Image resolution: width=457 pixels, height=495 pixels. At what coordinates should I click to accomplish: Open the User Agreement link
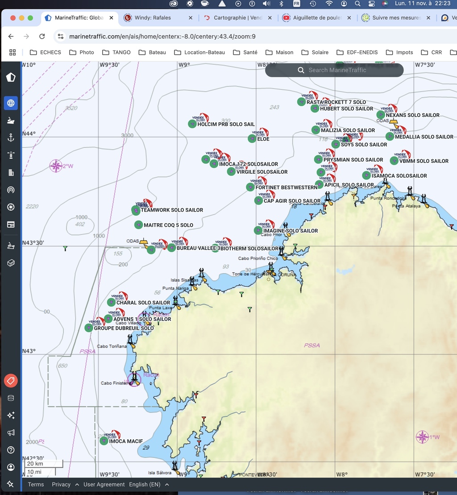click(104, 484)
